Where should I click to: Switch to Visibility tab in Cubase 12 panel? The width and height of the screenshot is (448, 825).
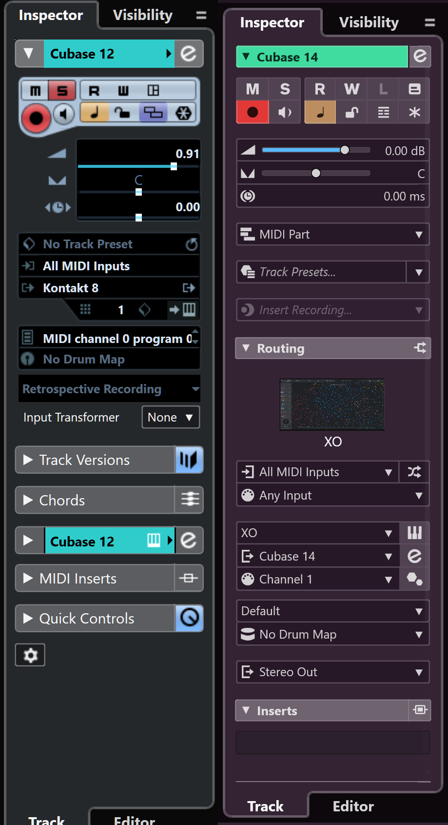click(x=143, y=15)
